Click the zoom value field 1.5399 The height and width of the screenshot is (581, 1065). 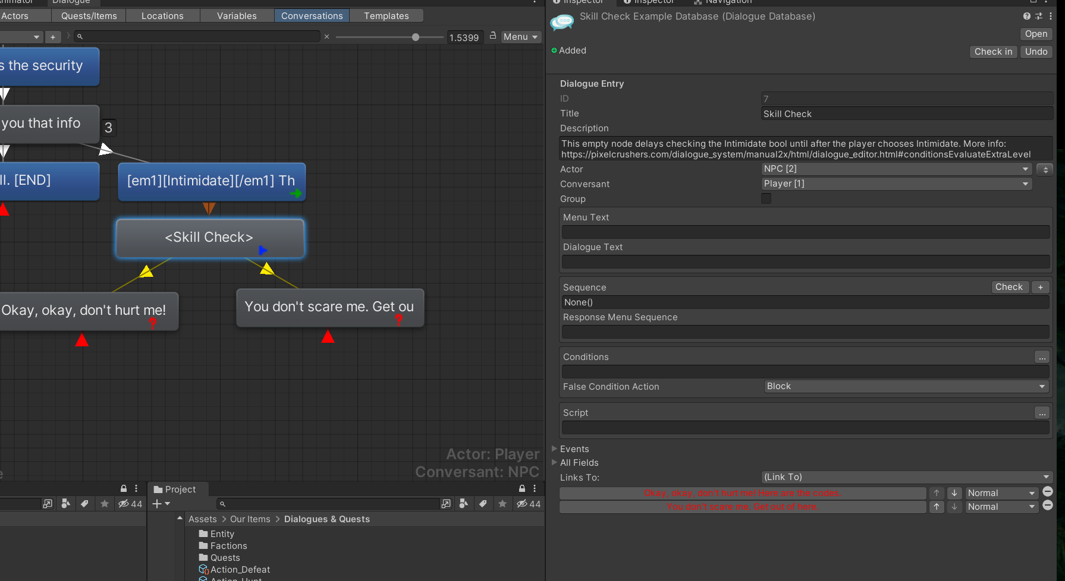click(x=464, y=37)
